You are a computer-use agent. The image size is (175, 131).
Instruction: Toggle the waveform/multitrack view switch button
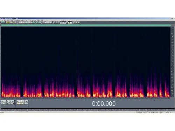(x=3, y=22)
